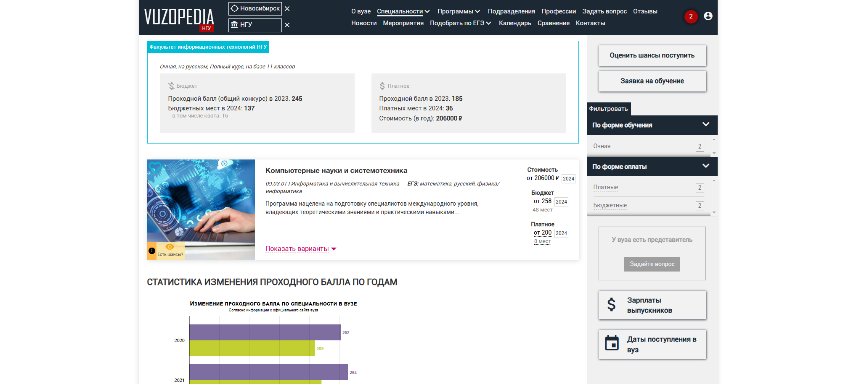Click the purple 2020 bar with value 252

tap(265, 332)
